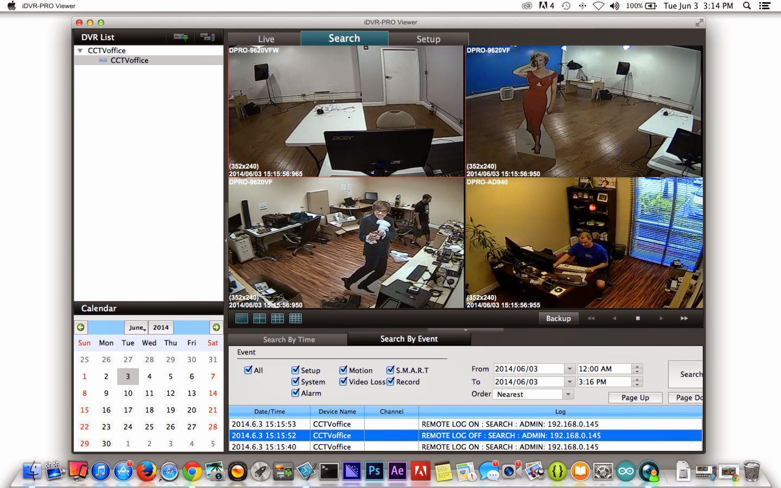
Task: Click the Page Up button
Action: (636, 397)
